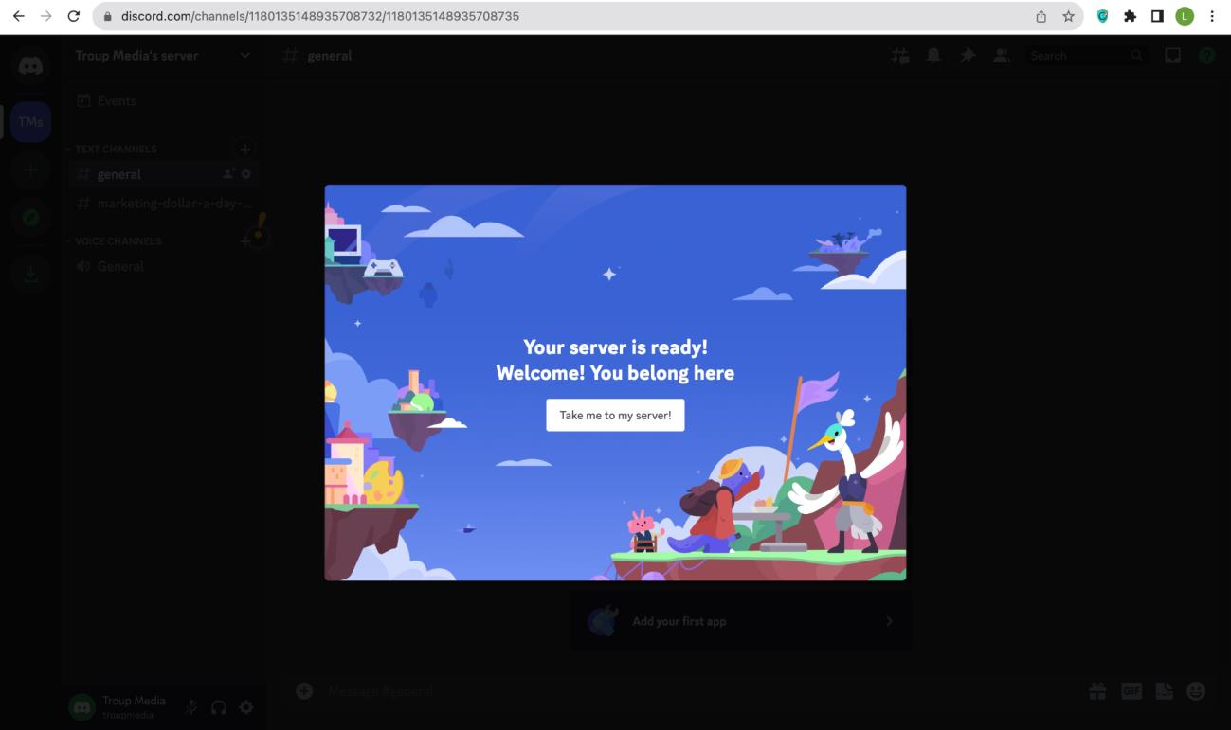Click the Download Apps icon in sidebar

30,274
